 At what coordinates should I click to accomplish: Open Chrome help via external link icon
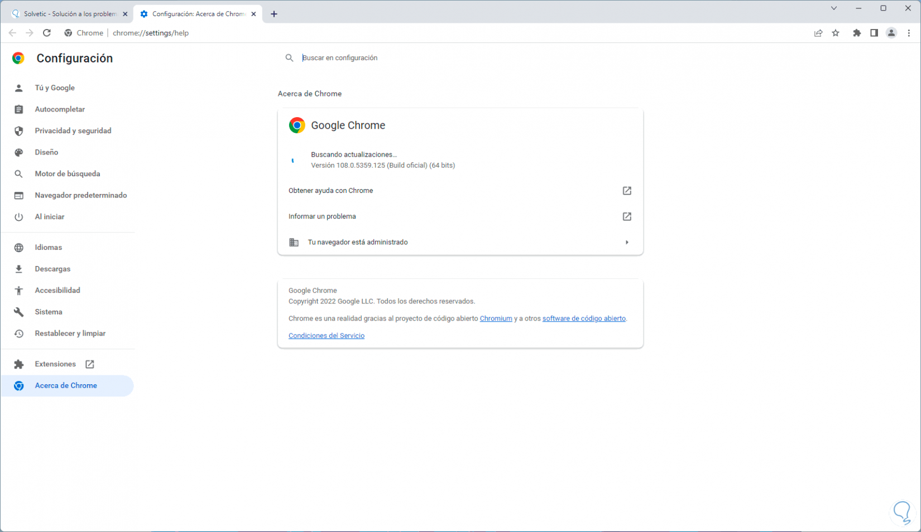[x=627, y=191]
